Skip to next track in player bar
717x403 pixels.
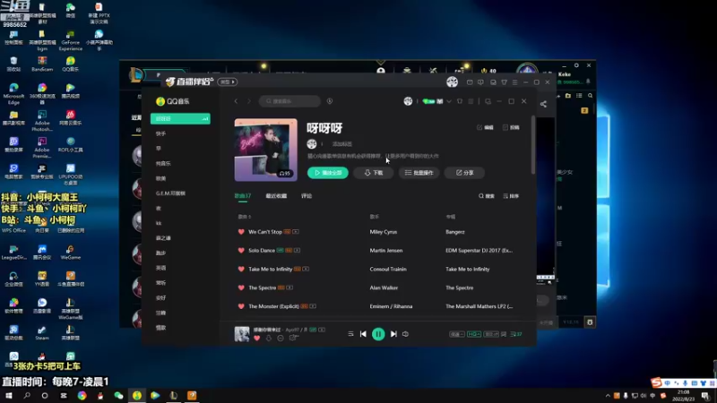point(393,334)
